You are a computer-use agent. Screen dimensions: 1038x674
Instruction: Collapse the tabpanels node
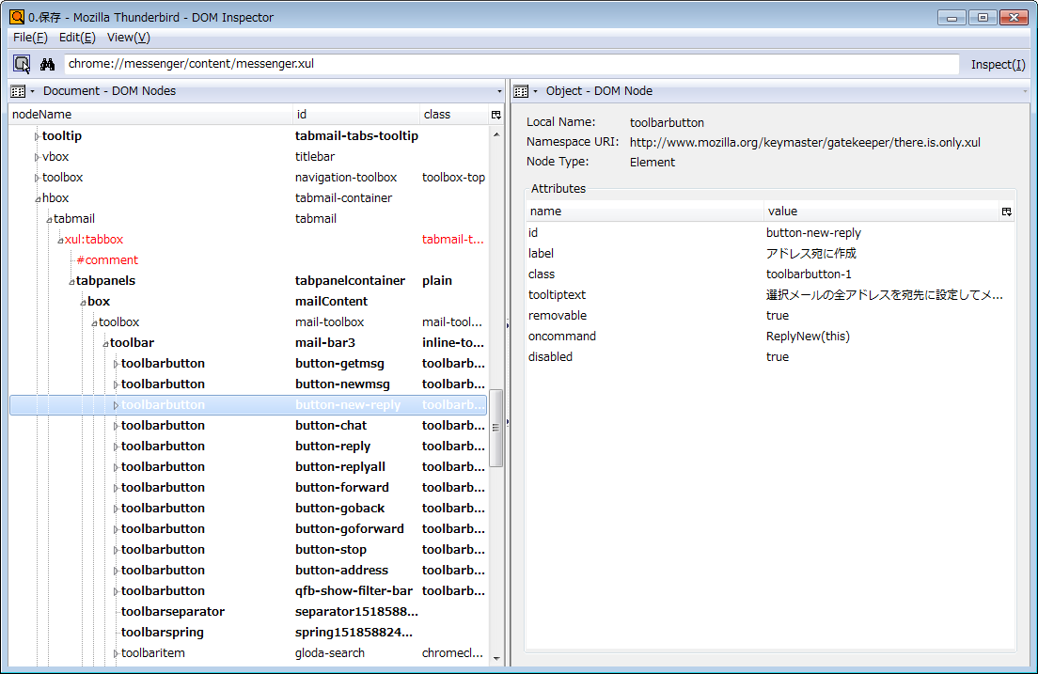[x=71, y=281]
